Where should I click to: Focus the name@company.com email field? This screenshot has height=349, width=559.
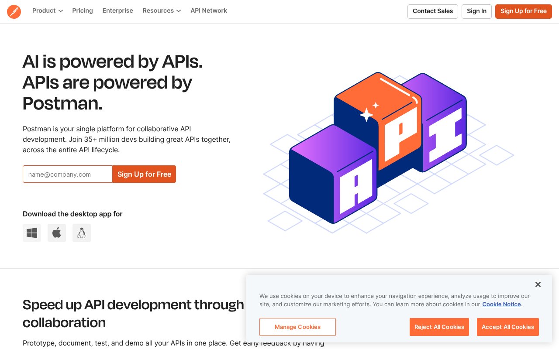tap(68, 174)
